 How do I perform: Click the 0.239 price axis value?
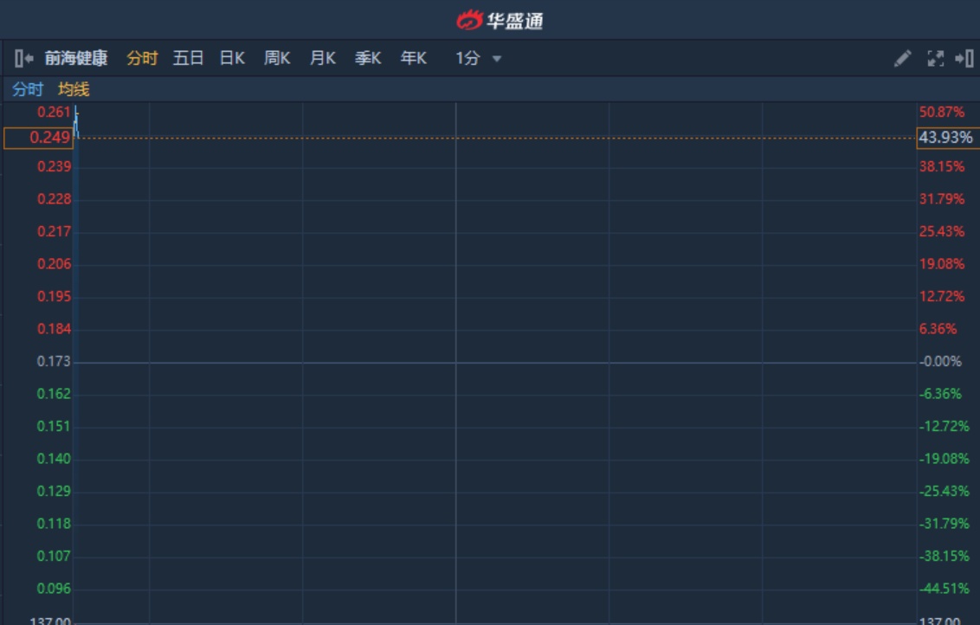click(55, 167)
